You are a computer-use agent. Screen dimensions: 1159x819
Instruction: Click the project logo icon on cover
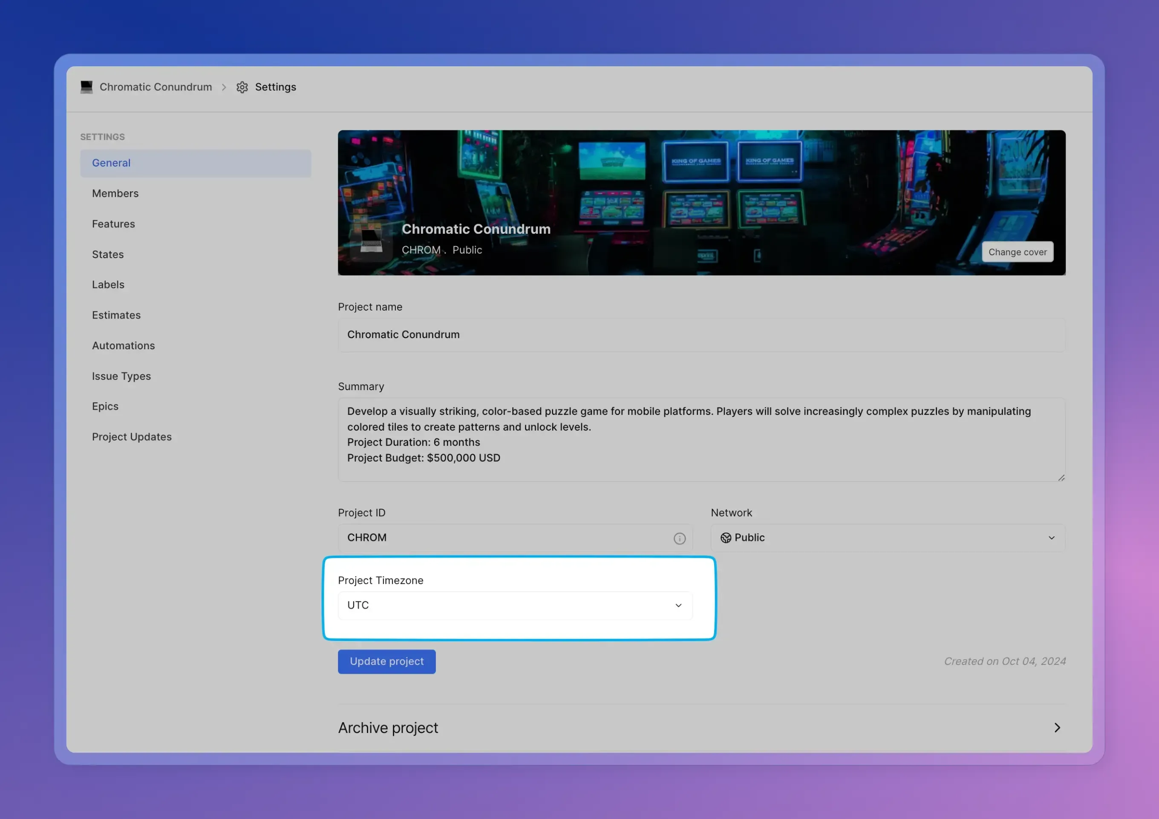pyautogui.click(x=371, y=241)
